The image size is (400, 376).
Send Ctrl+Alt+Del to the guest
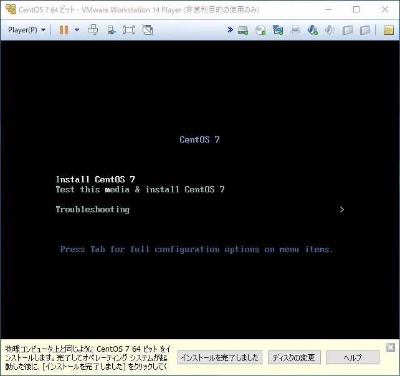point(93,30)
